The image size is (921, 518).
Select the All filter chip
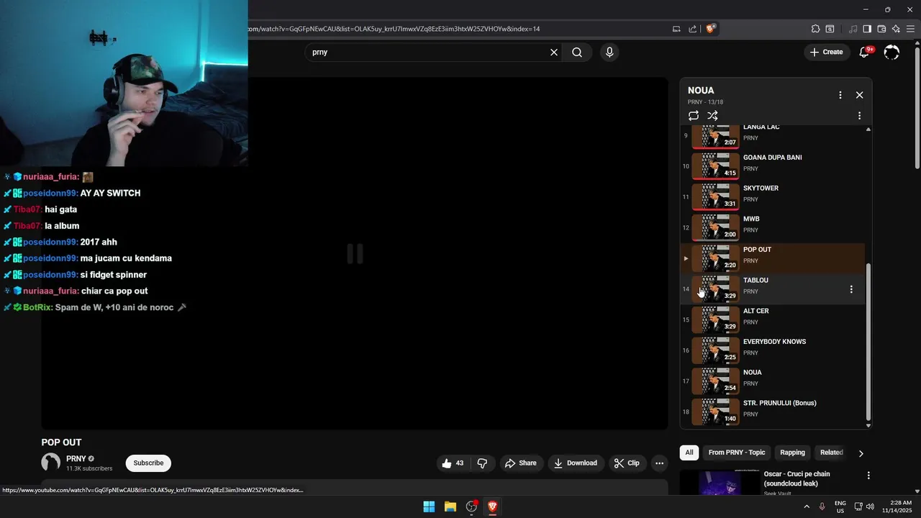[x=689, y=453]
